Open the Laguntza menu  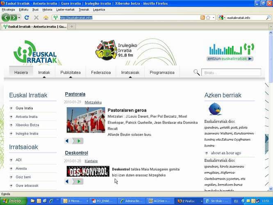click(x=99, y=10)
